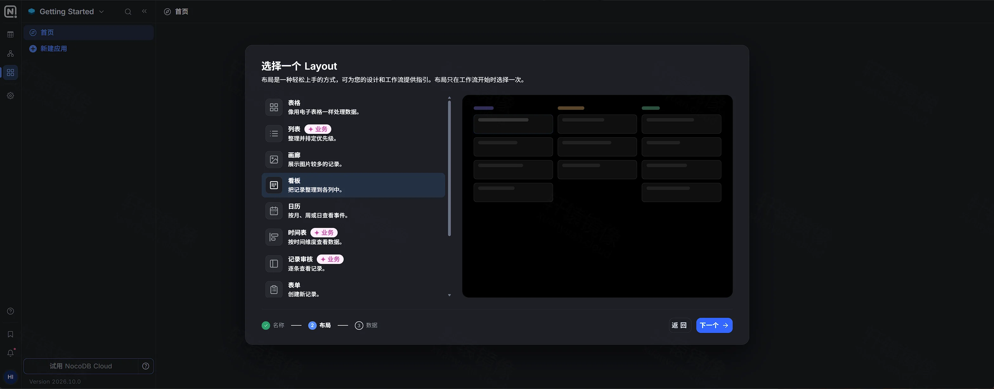Click the kanban layout preview image

pyautogui.click(x=597, y=196)
